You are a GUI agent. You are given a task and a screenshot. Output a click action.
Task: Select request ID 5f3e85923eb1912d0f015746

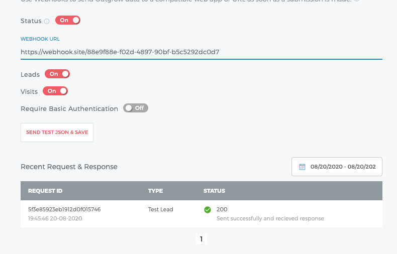point(64,209)
